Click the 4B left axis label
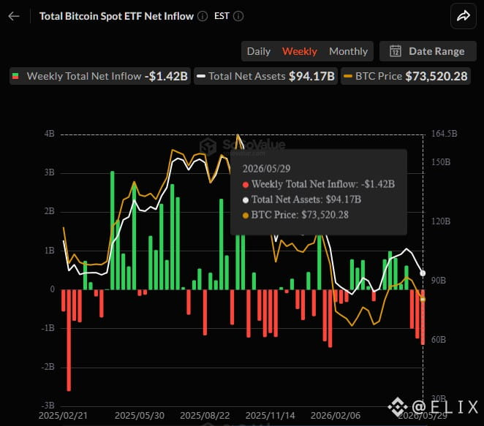Image resolution: width=484 pixels, height=426 pixels. click(x=50, y=134)
